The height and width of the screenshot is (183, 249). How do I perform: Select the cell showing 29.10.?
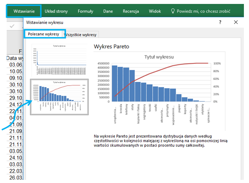15,98
